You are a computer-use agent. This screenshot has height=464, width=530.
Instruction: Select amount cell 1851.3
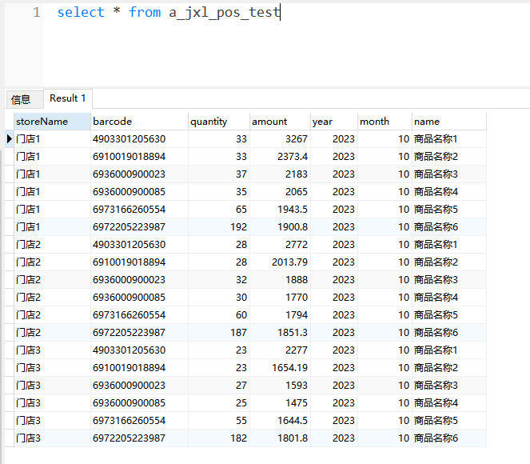pos(280,333)
